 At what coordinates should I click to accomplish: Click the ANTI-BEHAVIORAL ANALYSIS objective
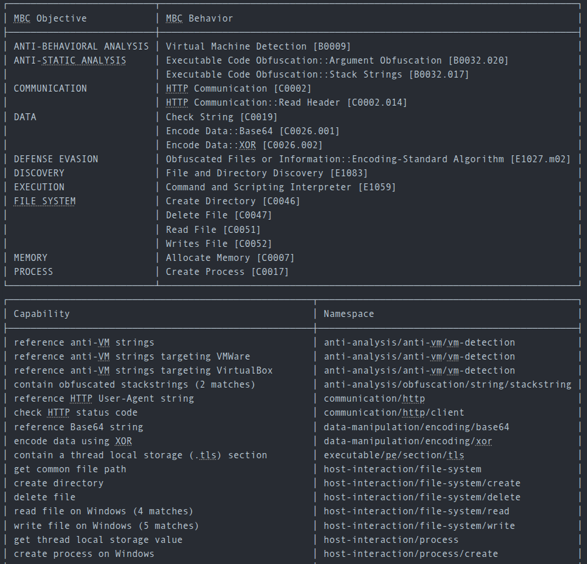click(x=81, y=47)
